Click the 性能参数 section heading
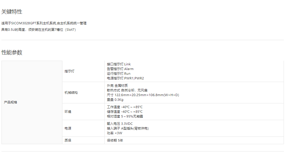This screenshot has height=155, width=286. (x=12, y=52)
